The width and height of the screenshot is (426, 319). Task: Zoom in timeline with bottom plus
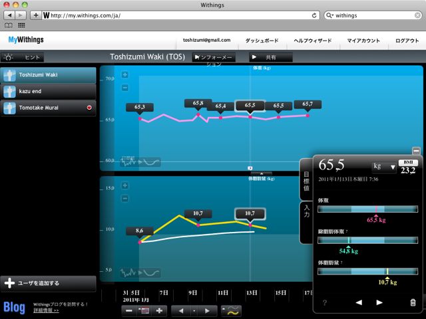pyautogui.click(x=160, y=311)
